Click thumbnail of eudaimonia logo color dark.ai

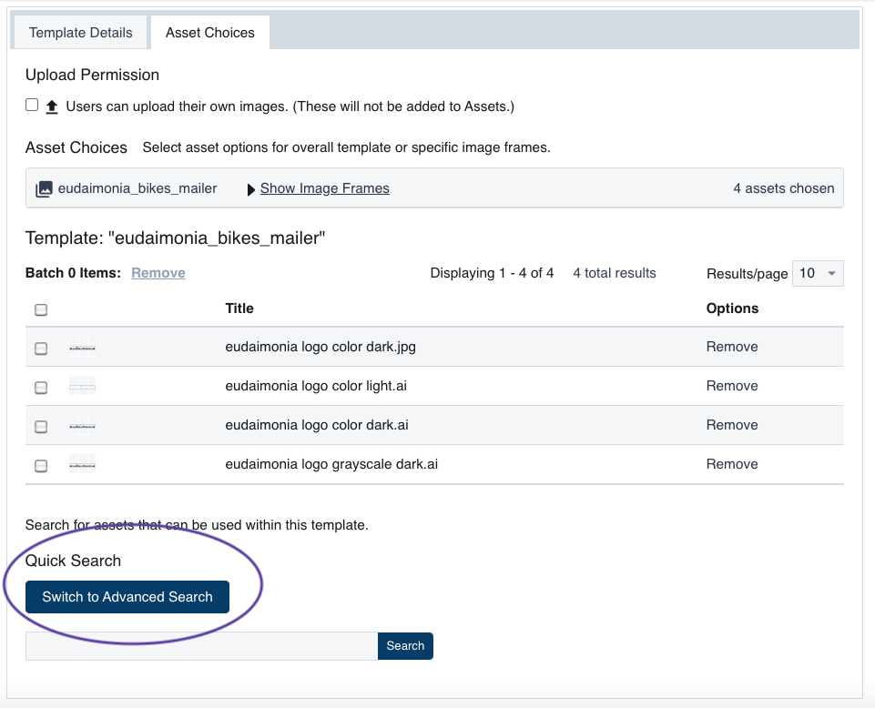(82, 426)
